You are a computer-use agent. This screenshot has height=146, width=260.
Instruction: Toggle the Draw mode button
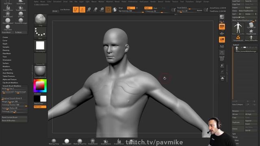click(x=82, y=10)
